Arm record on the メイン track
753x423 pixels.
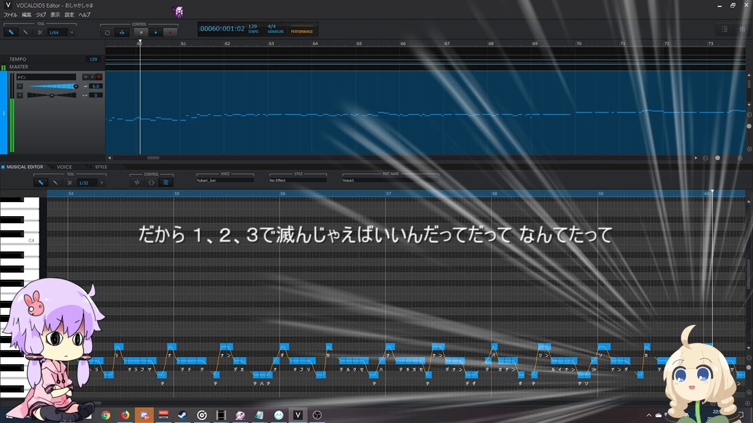[x=99, y=77]
